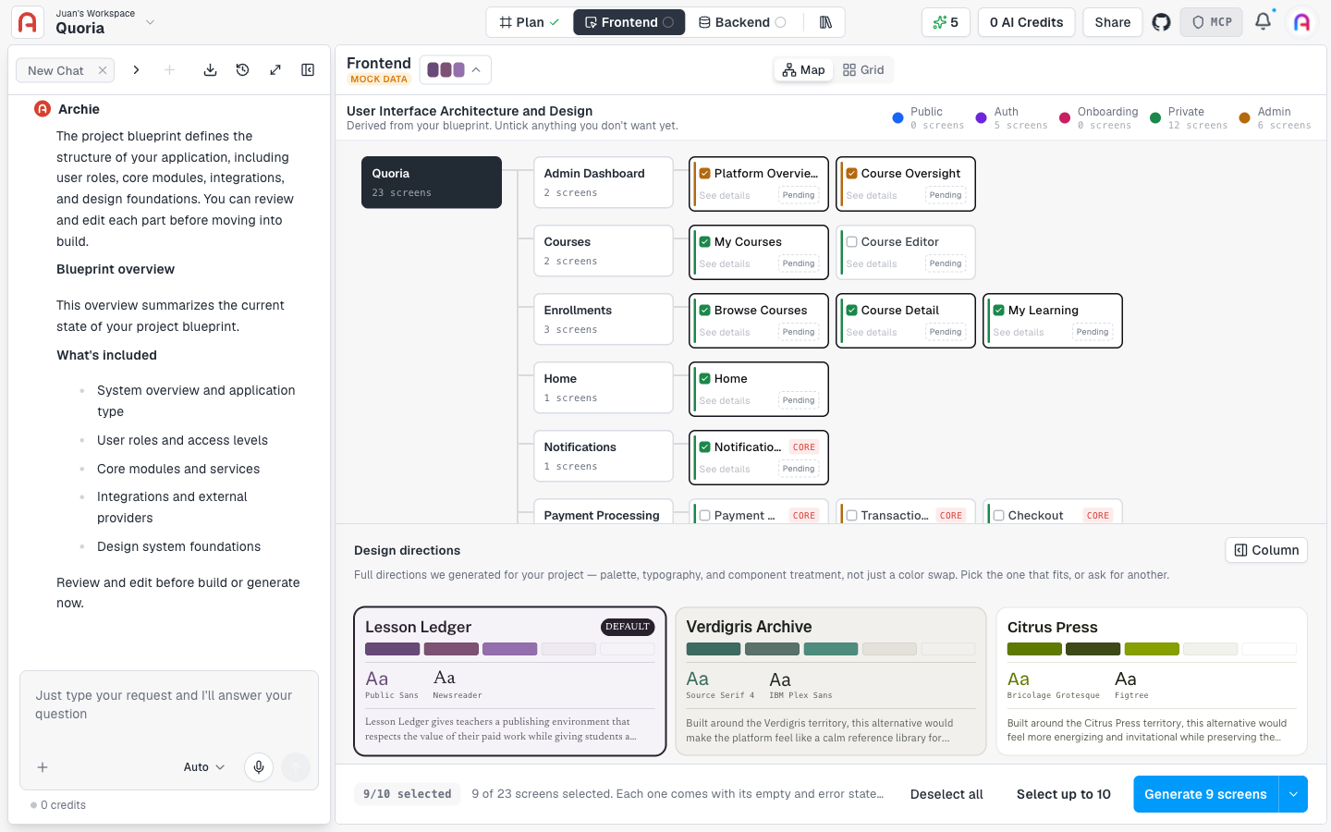
Task: Expand the Frontend palette swatch dropdown
Action: (x=456, y=69)
